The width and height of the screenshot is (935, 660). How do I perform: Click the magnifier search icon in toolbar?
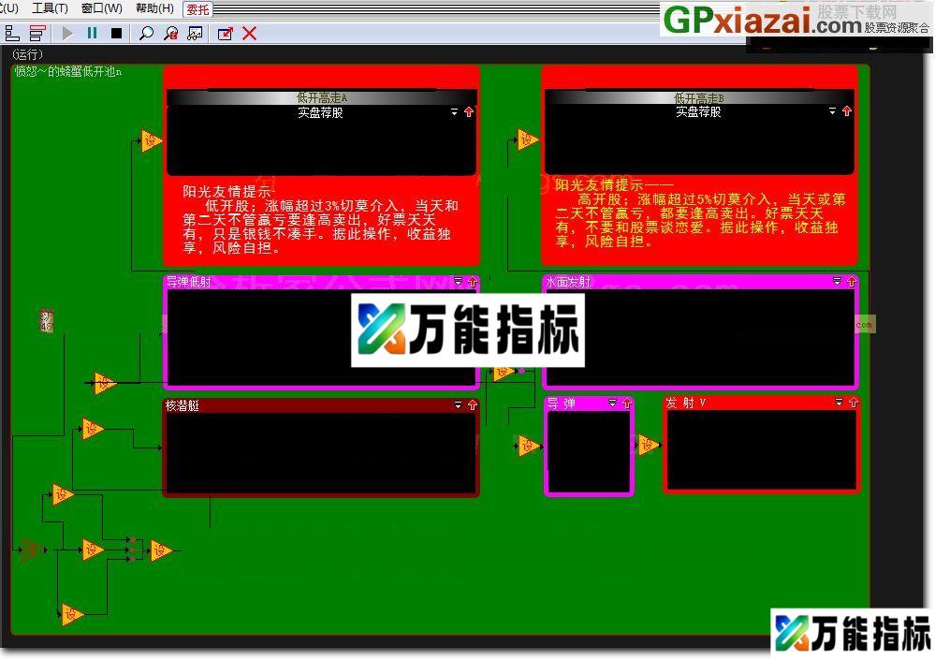(x=146, y=34)
